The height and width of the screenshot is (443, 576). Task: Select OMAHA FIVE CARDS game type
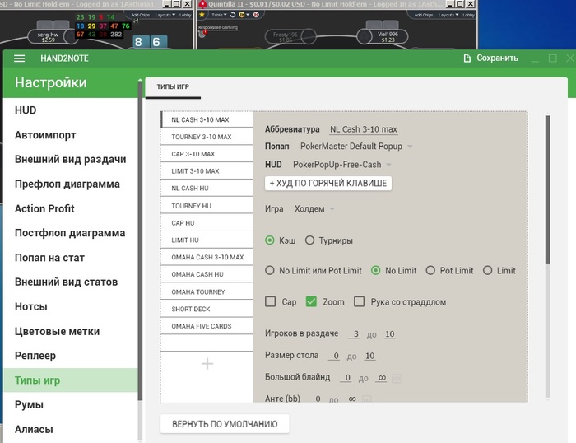click(x=207, y=326)
